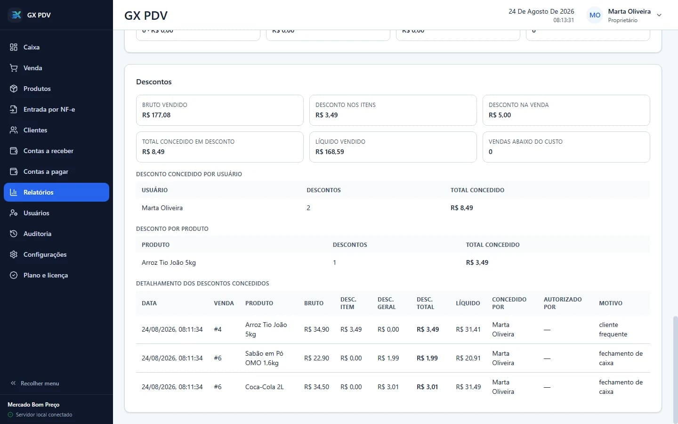Expand the Marta Oliveira user dropdown chevron
678x424 pixels.
click(x=659, y=15)
